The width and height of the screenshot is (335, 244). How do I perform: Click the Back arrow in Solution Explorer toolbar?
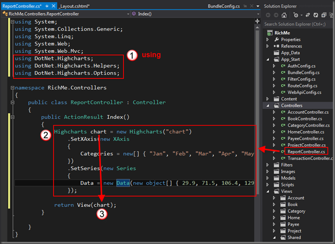coord(268,15)
